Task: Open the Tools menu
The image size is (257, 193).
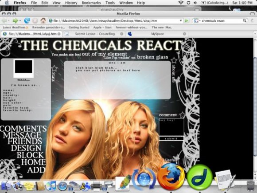Action: pos(110,3)
